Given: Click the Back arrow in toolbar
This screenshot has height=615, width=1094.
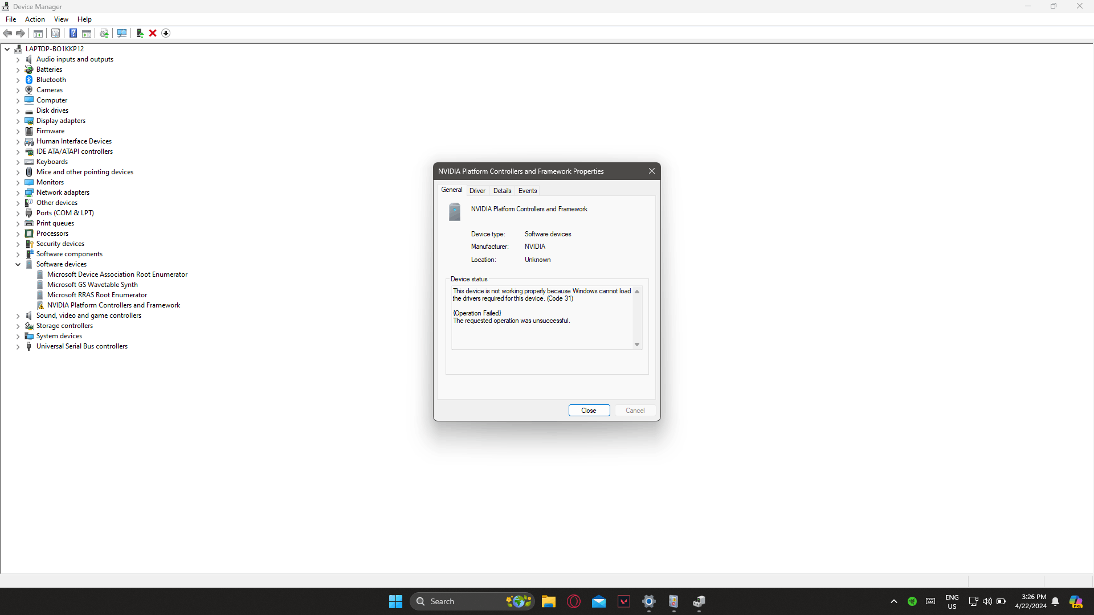Looking at the screenshot, I should [x=7, y=33].
